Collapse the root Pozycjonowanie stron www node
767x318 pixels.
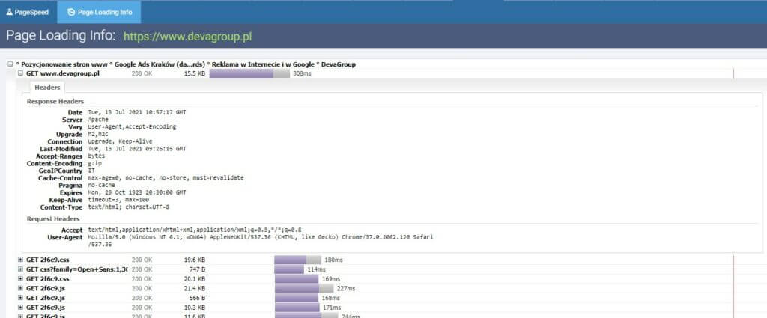[x=10, y=64]
